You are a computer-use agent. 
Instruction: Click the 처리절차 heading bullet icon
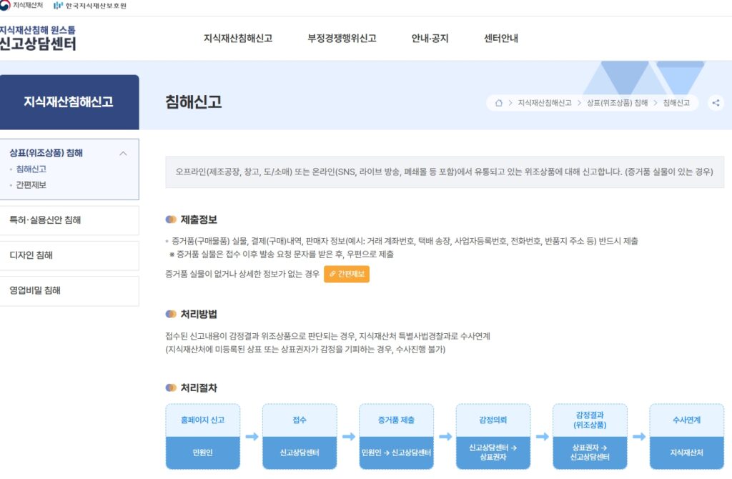pyautogui.click(x=171, y=387)
